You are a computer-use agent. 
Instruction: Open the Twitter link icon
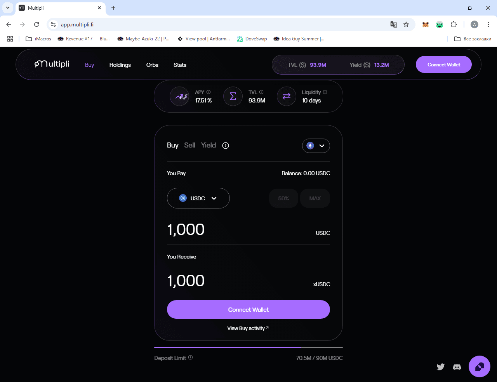[440, 366]
